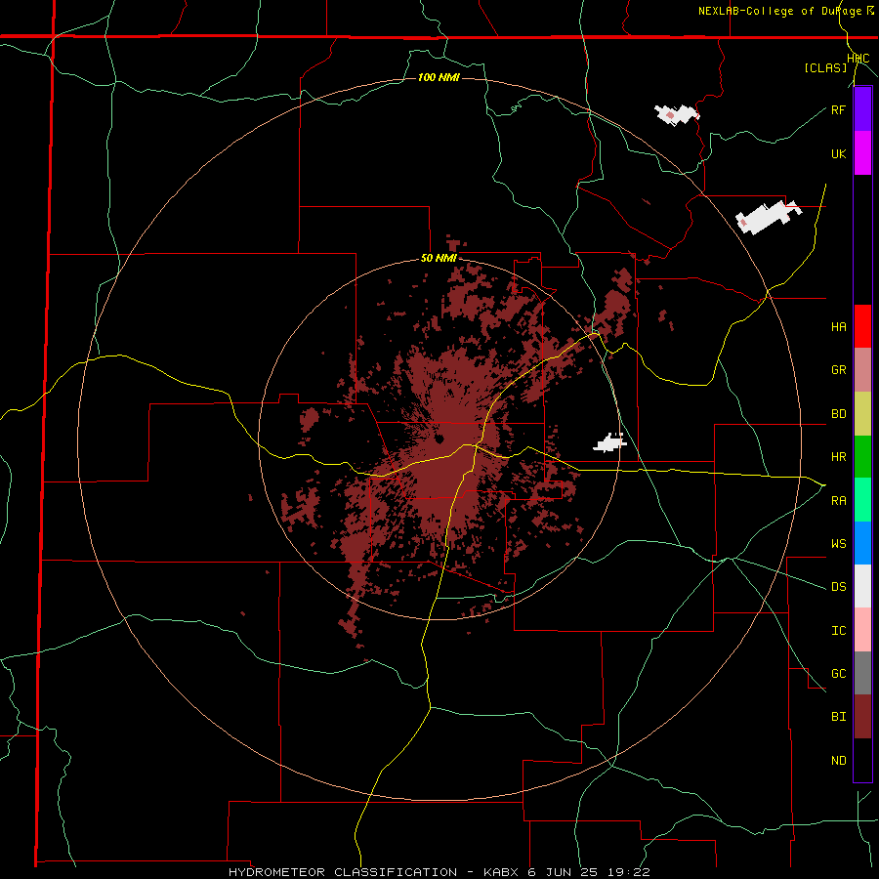The width and height of the screenshot is (879, 879).
Task: Click the "GR" legend label
Action: coord(838,370)
